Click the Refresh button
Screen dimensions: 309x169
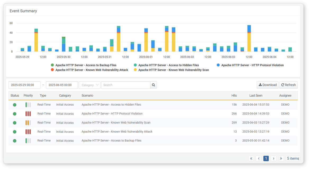(x=289, y=85)
